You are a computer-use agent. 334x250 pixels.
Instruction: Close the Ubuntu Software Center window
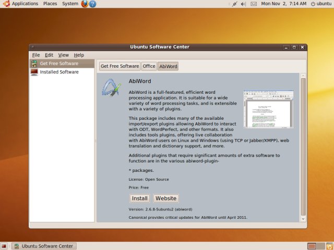coord(302,47)
